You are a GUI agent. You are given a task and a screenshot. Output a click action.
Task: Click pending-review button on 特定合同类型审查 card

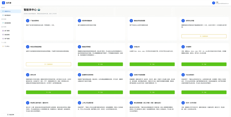point(49,64)
